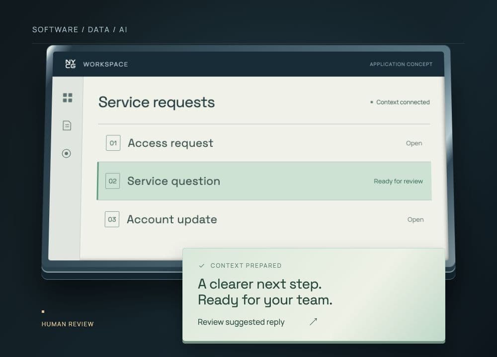Open the Account update row

click(264, 219)
